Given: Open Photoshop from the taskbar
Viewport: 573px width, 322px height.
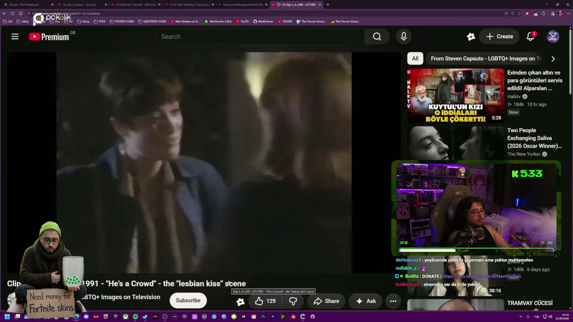Looking at the screenshot, I should (263, 317).
